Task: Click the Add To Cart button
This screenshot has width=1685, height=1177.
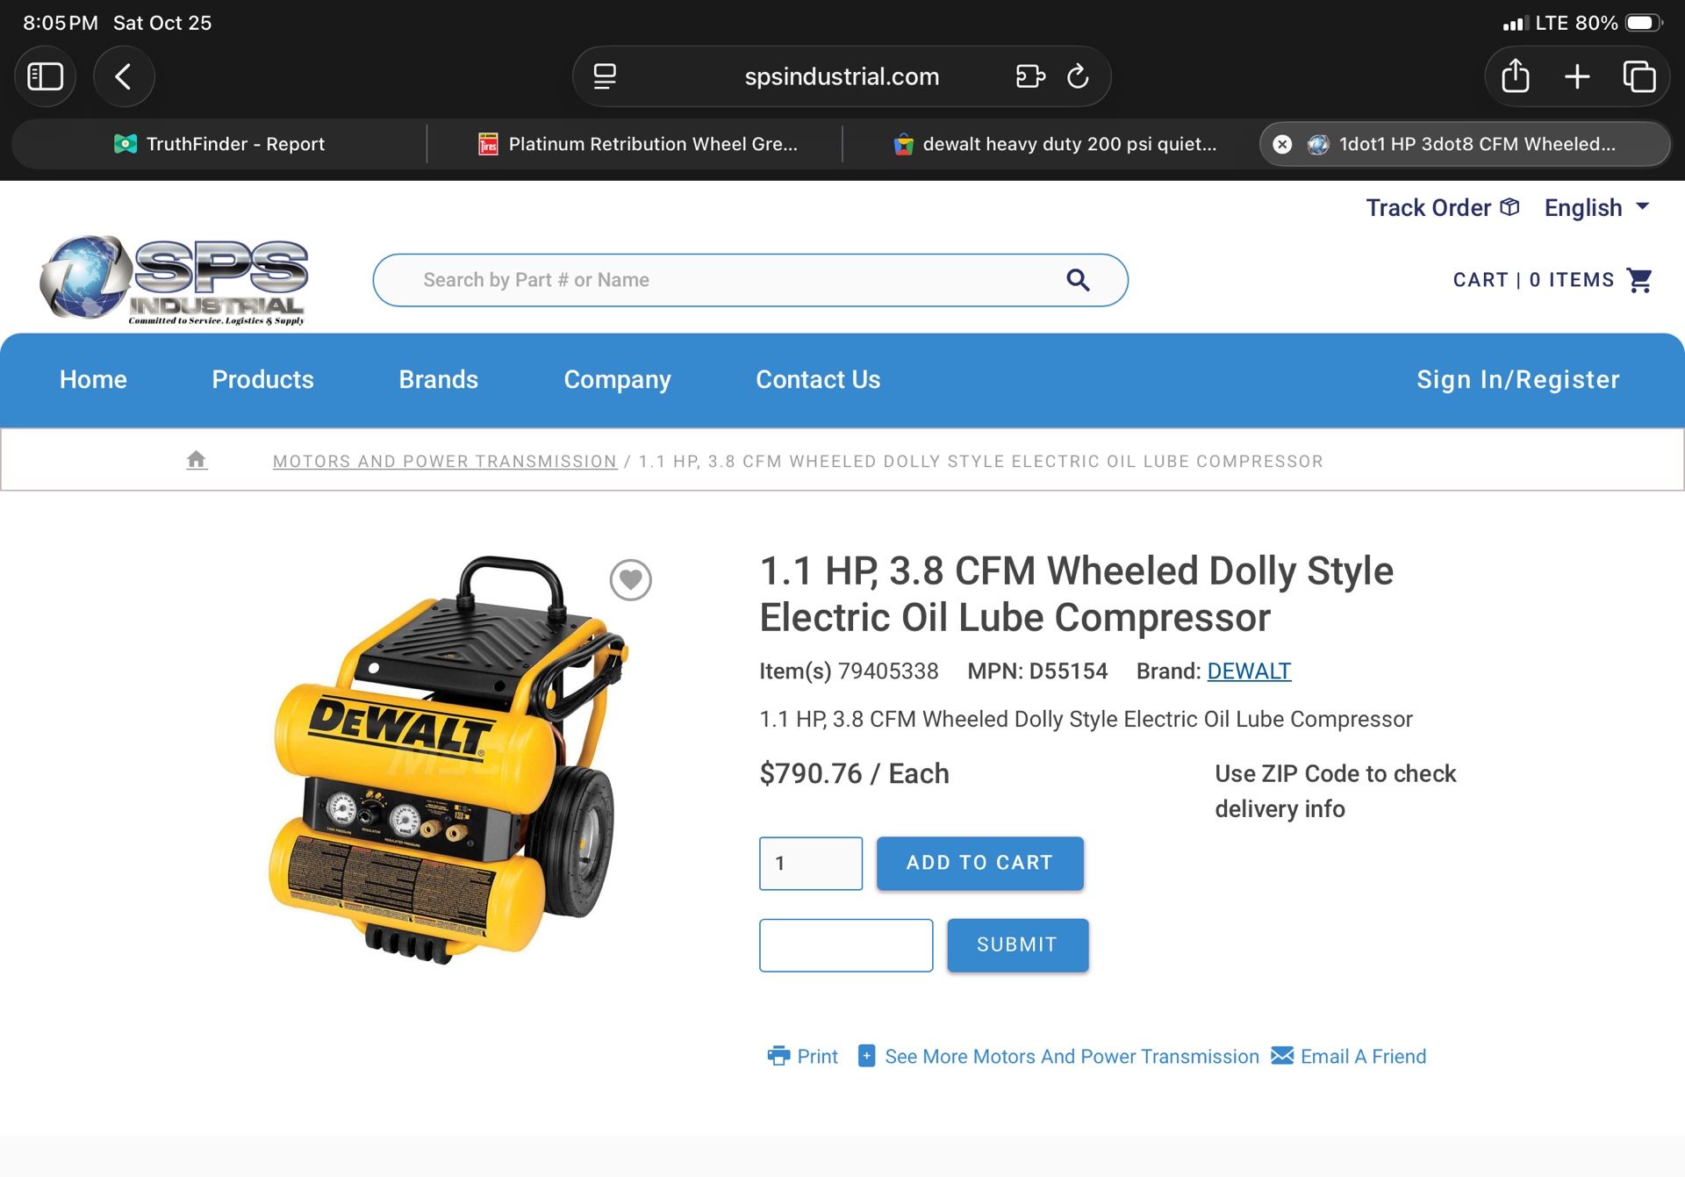Action: 980,863
